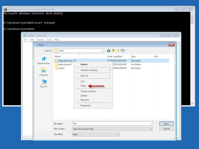Screen dimensions: 199x149
Task: Click Notepad vertical scroll up arrow
Action: (178, 44)
